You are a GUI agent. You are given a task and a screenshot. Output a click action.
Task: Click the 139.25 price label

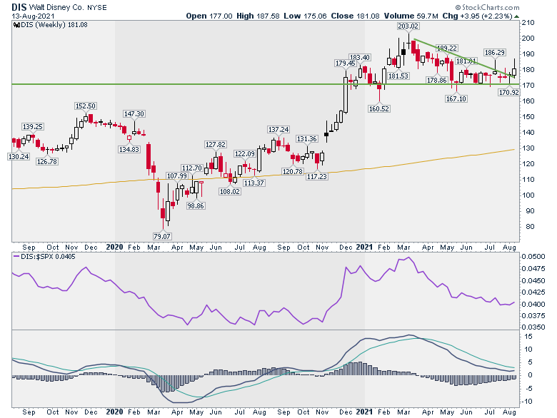(x=32, y=127)
